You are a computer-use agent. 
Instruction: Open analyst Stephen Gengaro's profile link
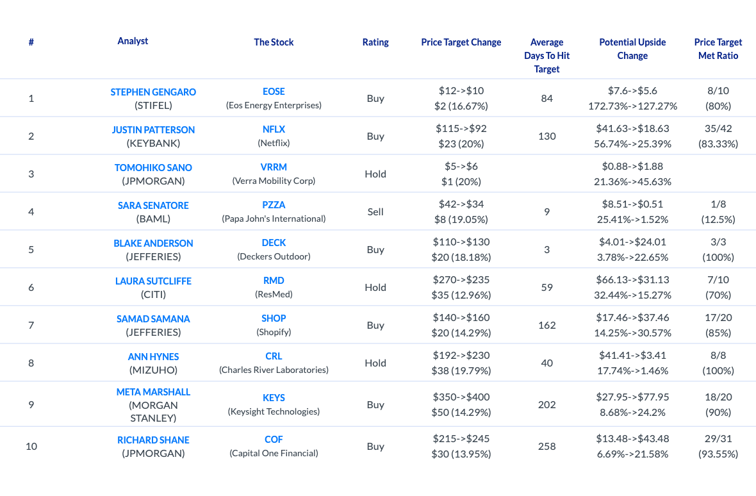pos(153,92)
